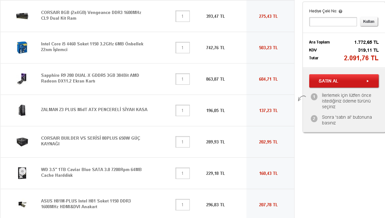This screenshot has width=385, height=218.
Task: Click the step 1 numbered circle indicator
Action: pos(314,96)
